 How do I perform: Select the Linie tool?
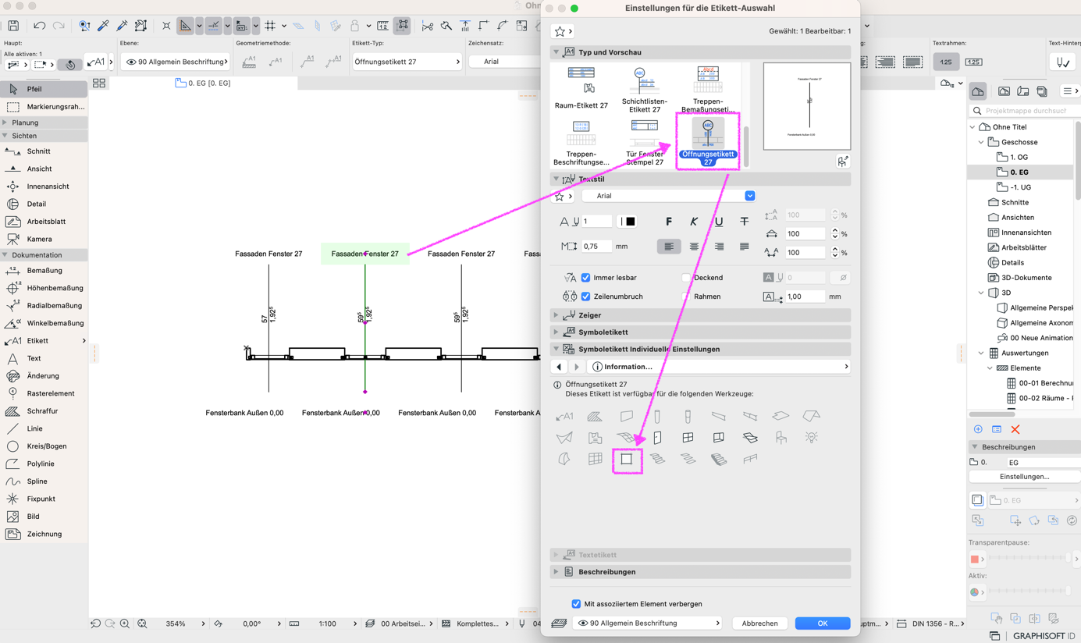pos(44,428)
